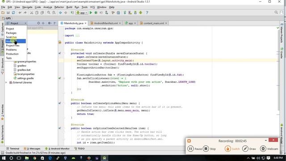Switch to the content_main.xml tab
The image size is (286, 161).
click(x=153, y=23)
